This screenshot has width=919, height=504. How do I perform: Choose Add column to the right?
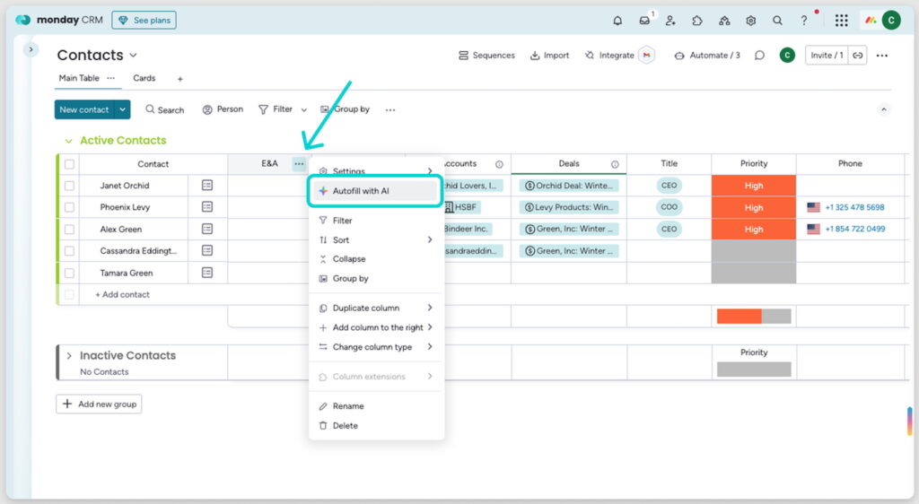tap(375, 327)
